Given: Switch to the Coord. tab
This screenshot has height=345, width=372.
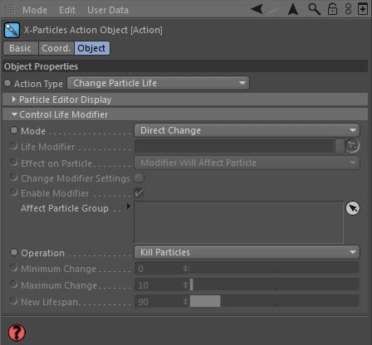Looking at the screenshot, I should 56,48.
